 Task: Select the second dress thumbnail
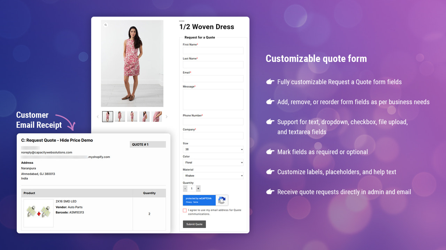coord(120,117)
